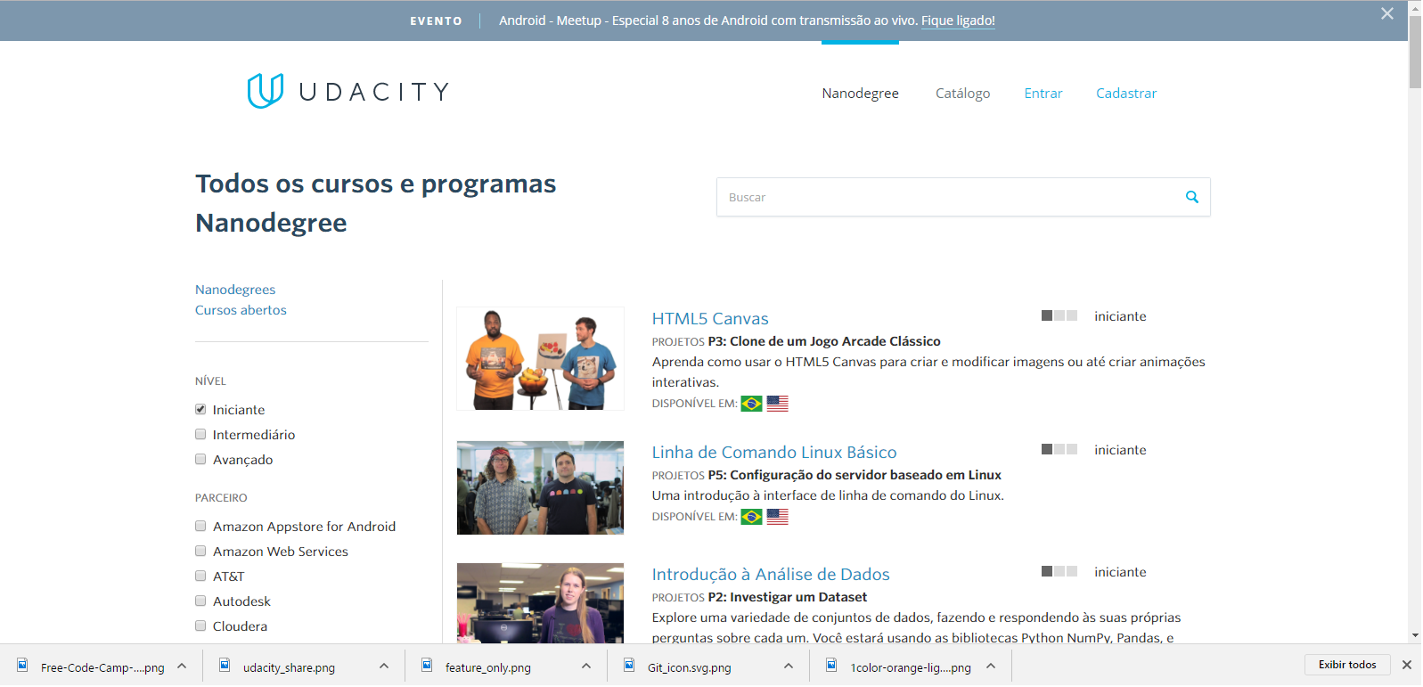Open Introdução à Análise de Dados thumbnail
This screenshot has width=1423, height=687.
(540, 603)
